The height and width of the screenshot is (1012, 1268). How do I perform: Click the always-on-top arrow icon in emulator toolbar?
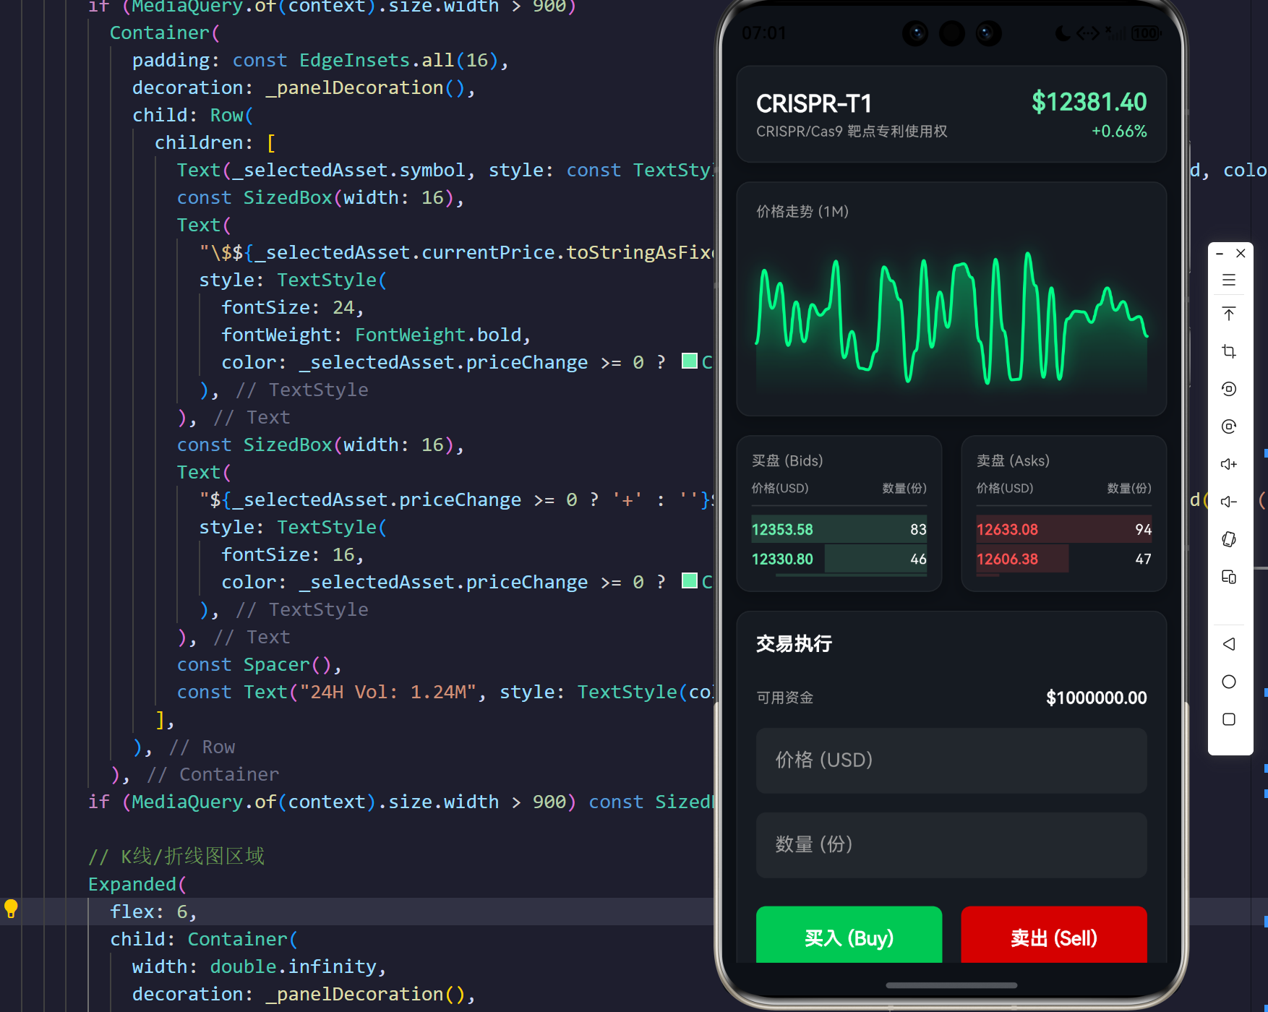[1229, 314]
